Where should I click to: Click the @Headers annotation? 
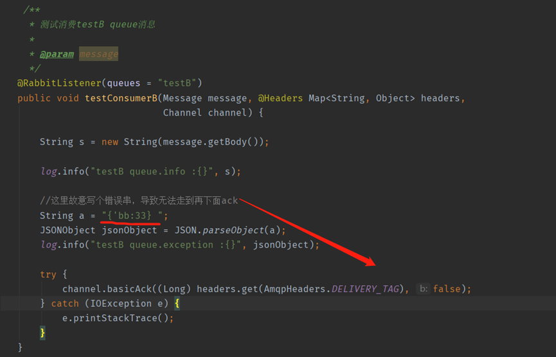pos(280,98)
